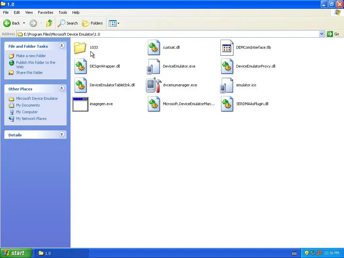The image size is (344, 258).
Task: Click the folder icon in the Address bar
Action: (20, 34)
